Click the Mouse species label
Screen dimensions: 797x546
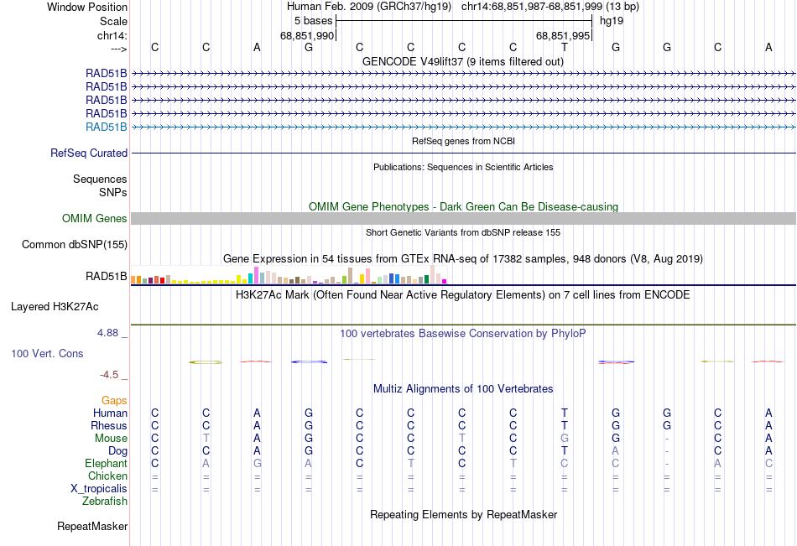tap(112, 438)
